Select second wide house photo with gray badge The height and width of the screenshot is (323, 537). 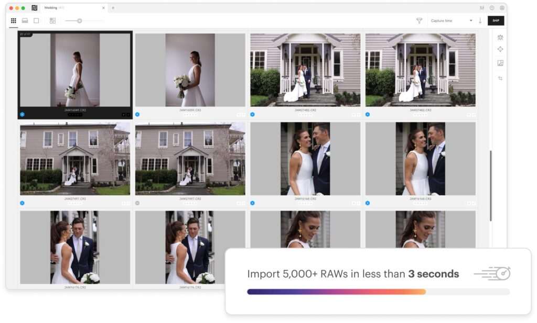click(190, 159)
